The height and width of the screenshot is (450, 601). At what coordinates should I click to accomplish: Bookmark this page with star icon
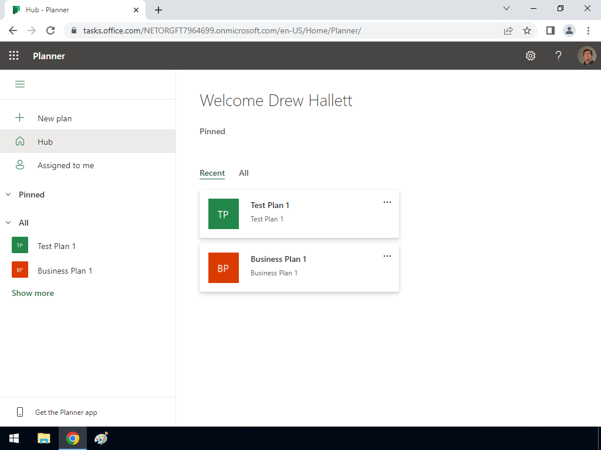click(527, 30)
